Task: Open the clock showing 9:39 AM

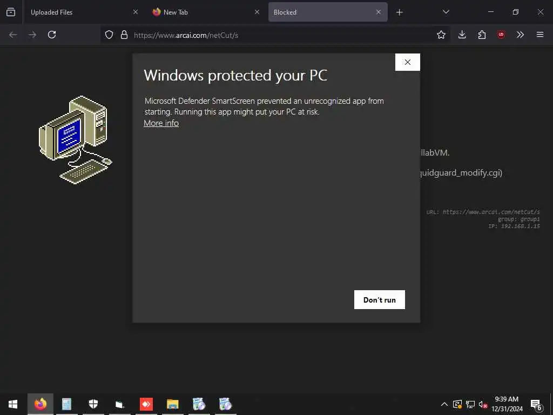Action: [x=507, y=404]
